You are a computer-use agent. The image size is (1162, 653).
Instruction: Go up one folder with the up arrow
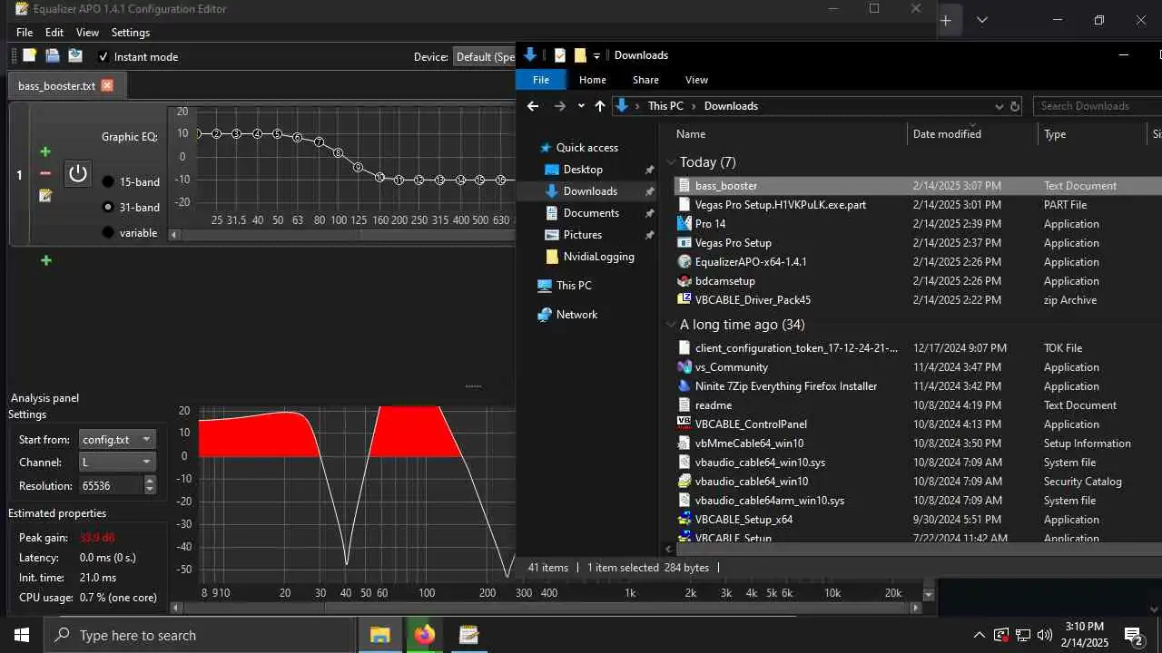600,106
